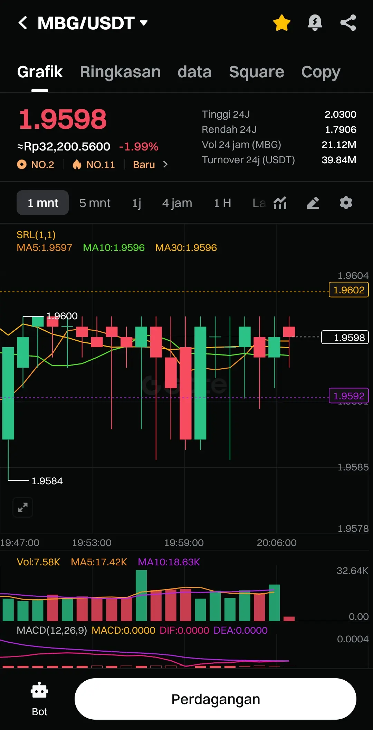The height and width of the screenshot is (730, 373).
Task: Tap the tallest green volume bar
Action: point(141,595)
